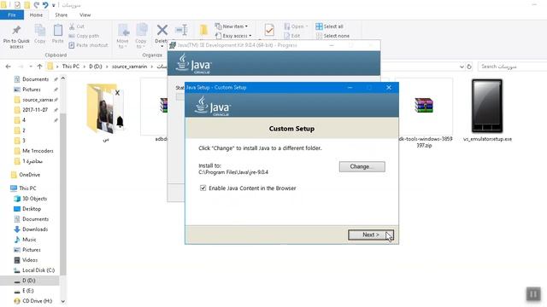Switch to the View ribbon tab
This screenshot has width=547, height=307.
click(85, 15)
